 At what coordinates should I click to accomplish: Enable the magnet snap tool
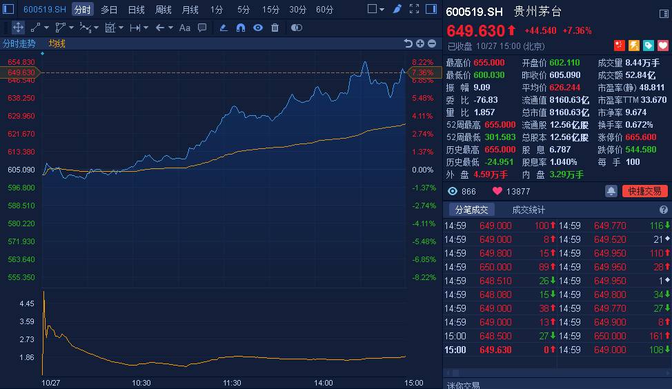241,28
